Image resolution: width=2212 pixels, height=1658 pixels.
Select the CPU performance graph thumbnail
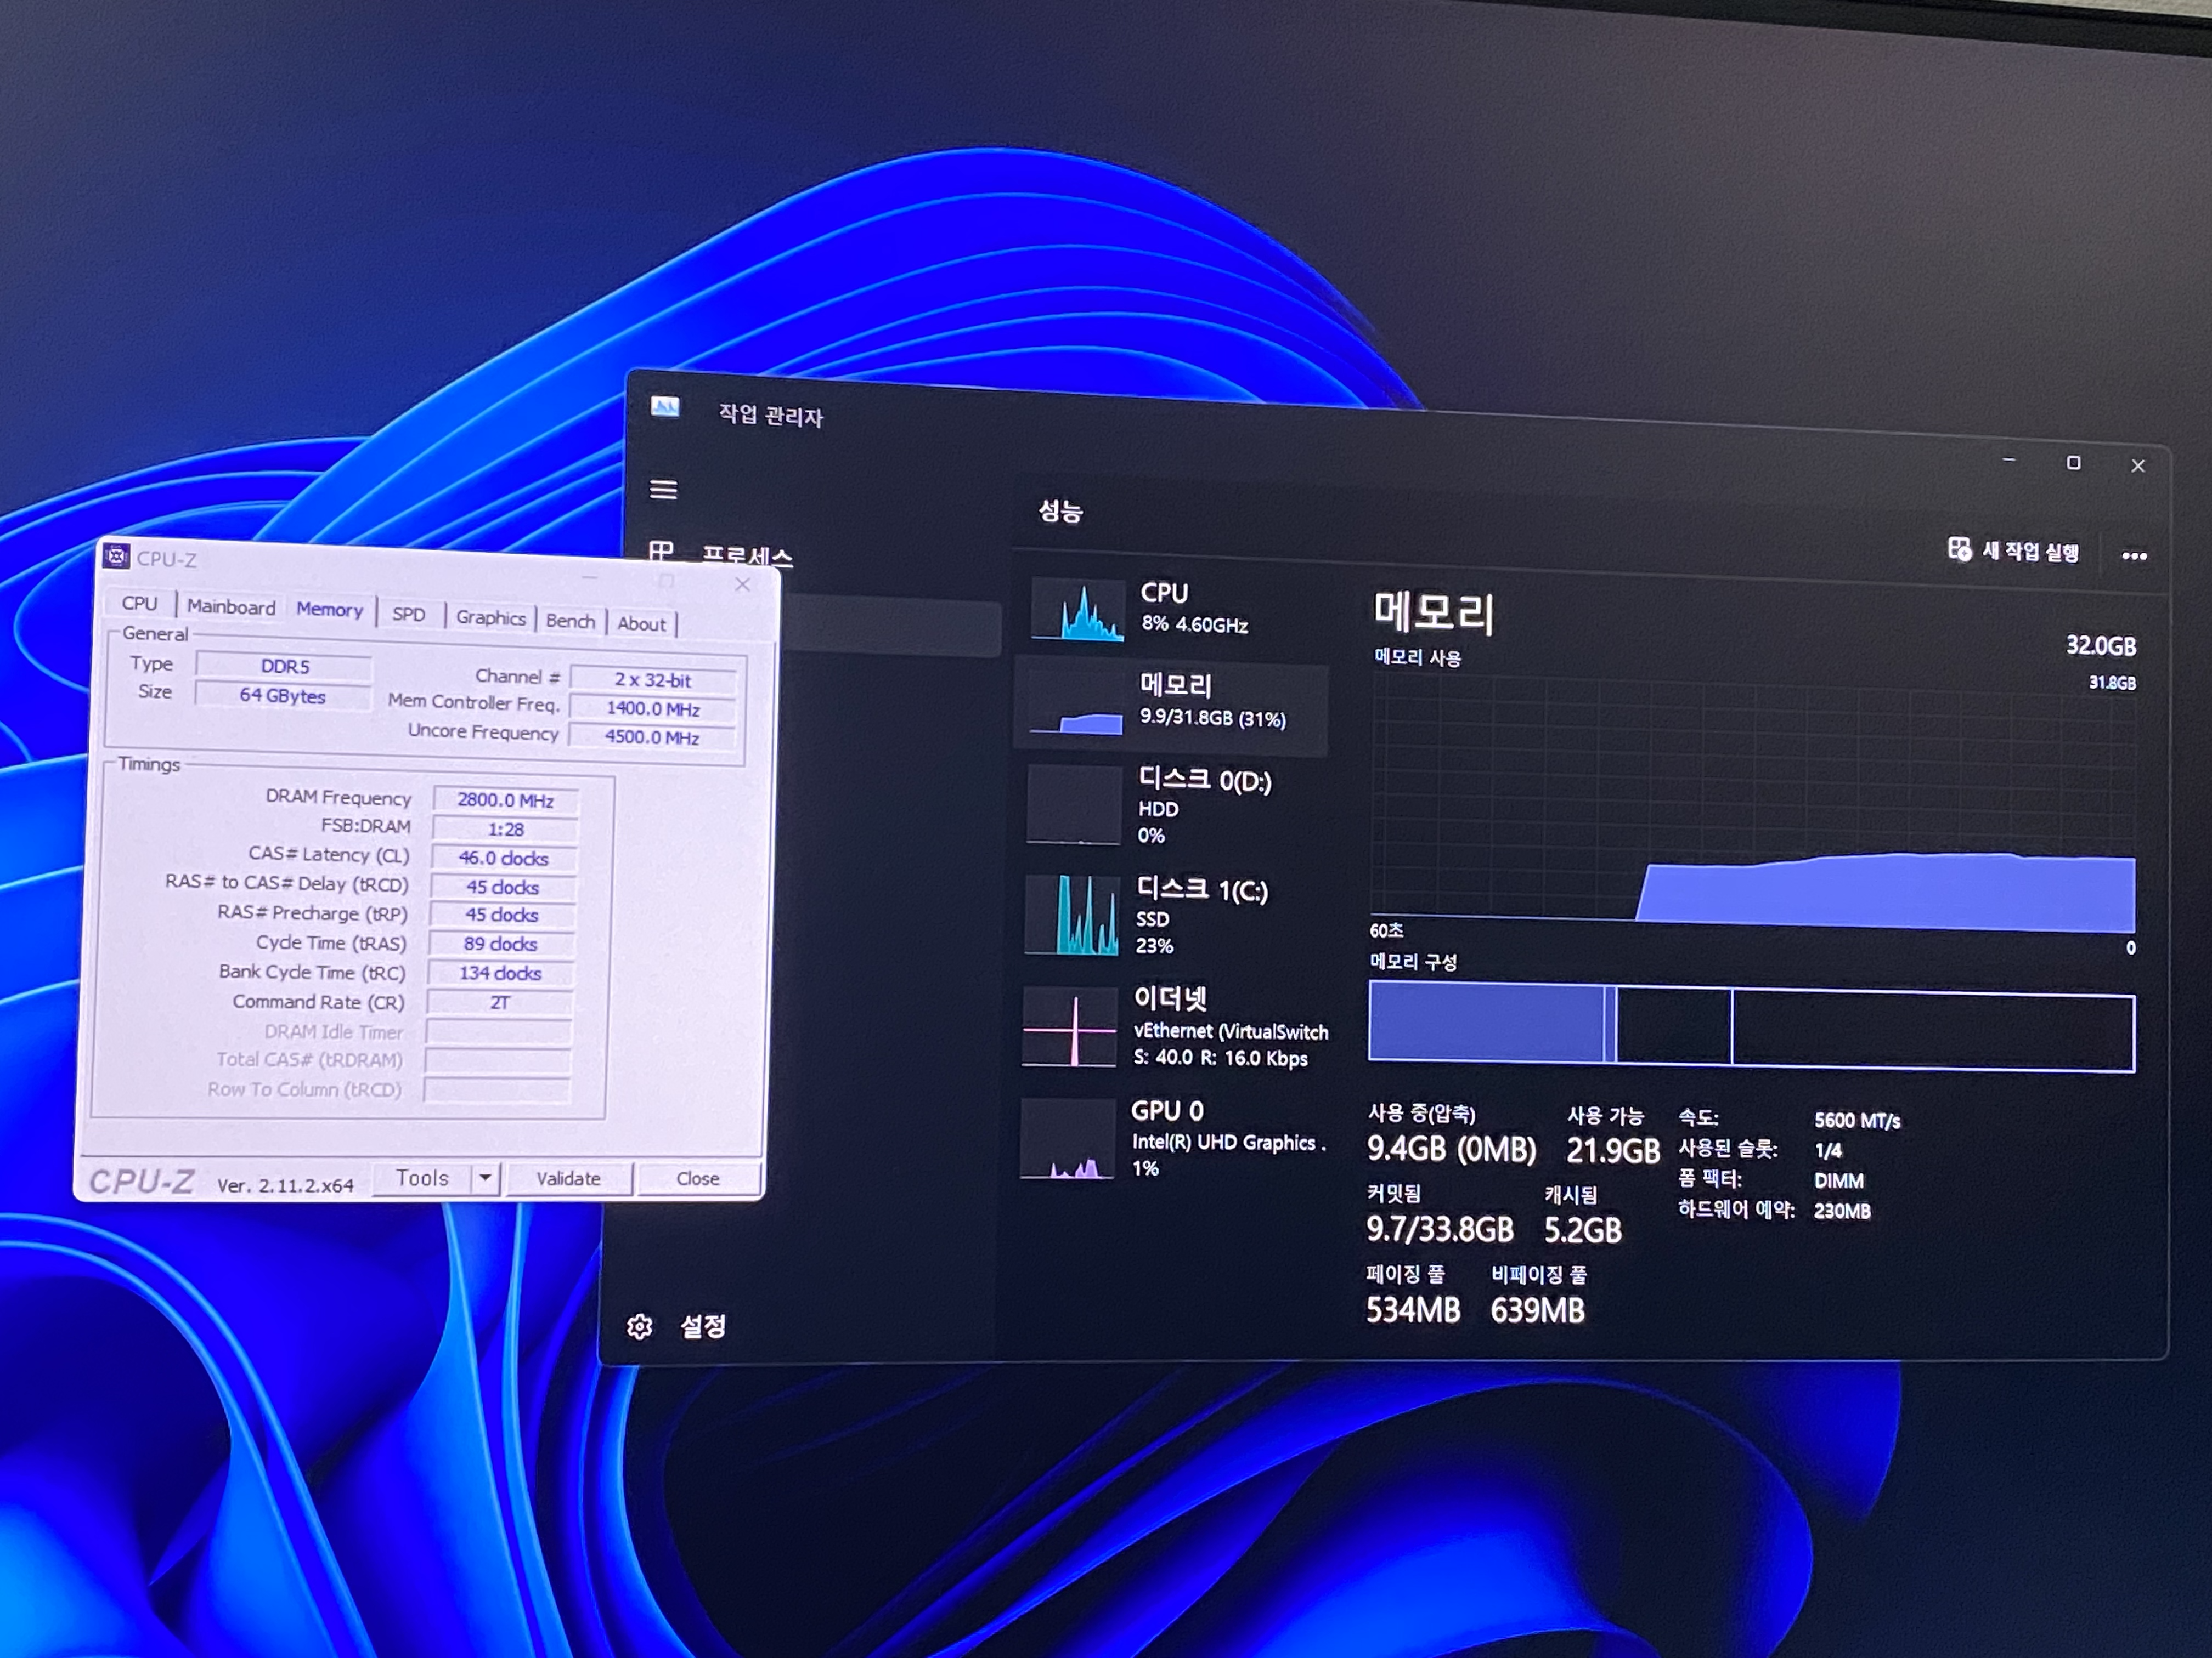click(x=1077, y=610)
